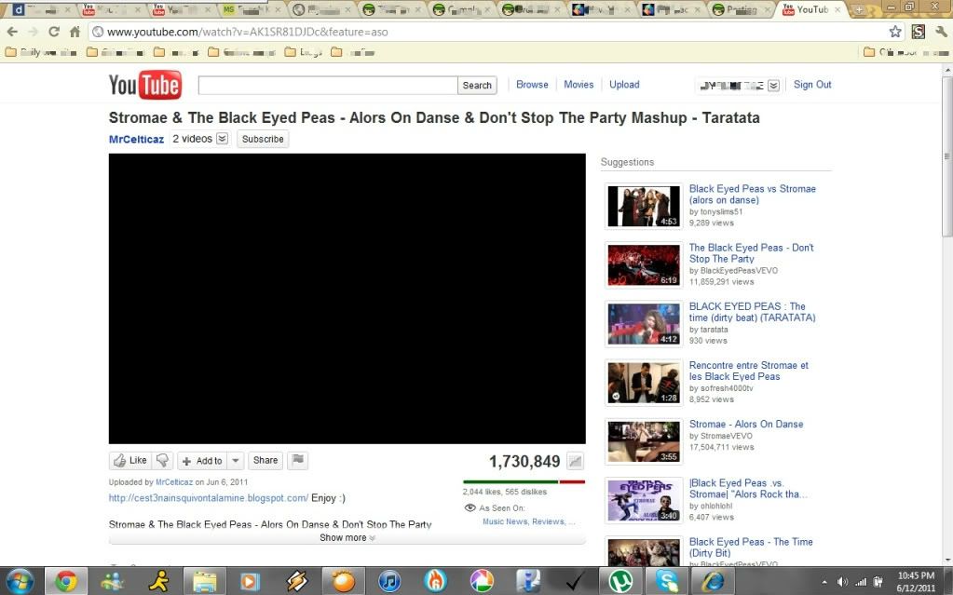Launch iTunes from the taskbar

(389, 581)
